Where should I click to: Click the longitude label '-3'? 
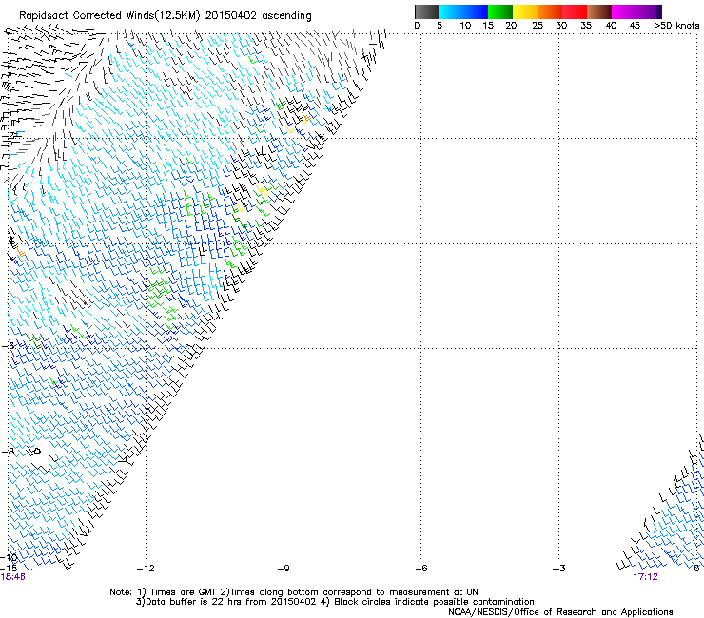[x=559, y=569]
